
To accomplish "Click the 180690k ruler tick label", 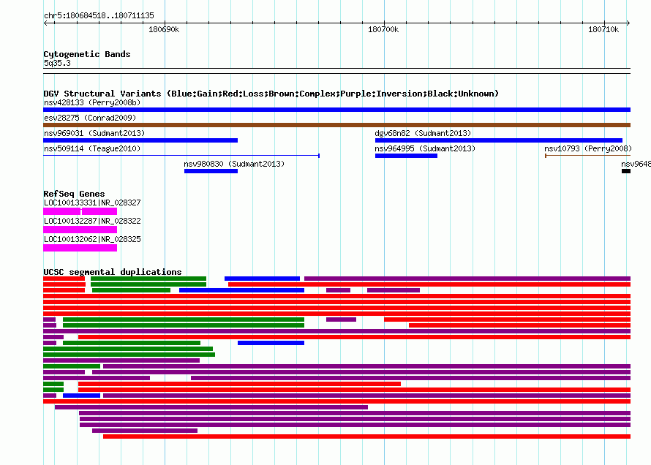I will coord(164,29).
